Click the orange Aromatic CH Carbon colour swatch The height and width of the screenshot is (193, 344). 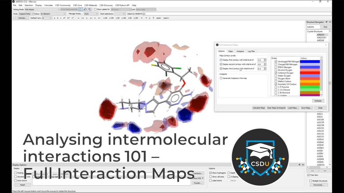pyautogui.click(x=310, y=84)
